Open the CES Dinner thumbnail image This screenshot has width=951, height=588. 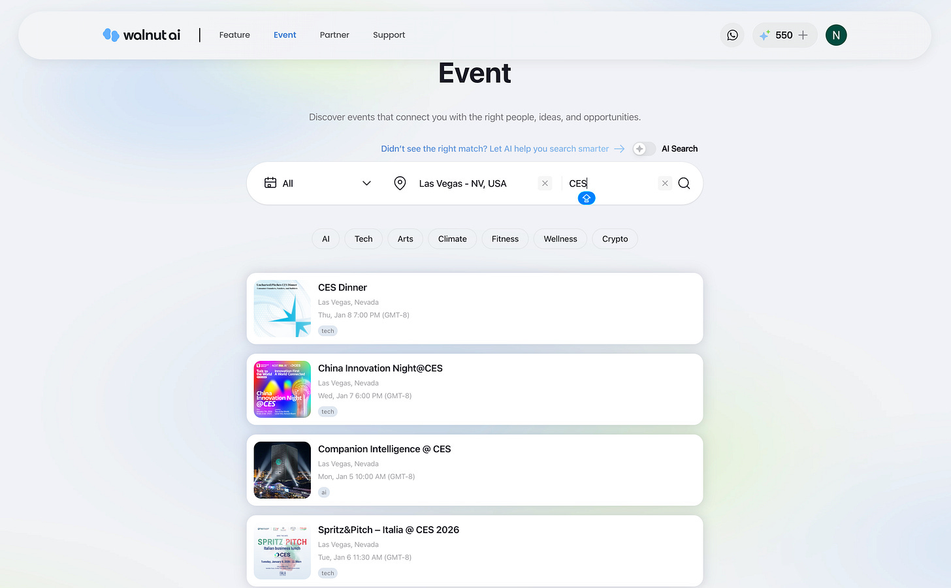coord(282,309)
